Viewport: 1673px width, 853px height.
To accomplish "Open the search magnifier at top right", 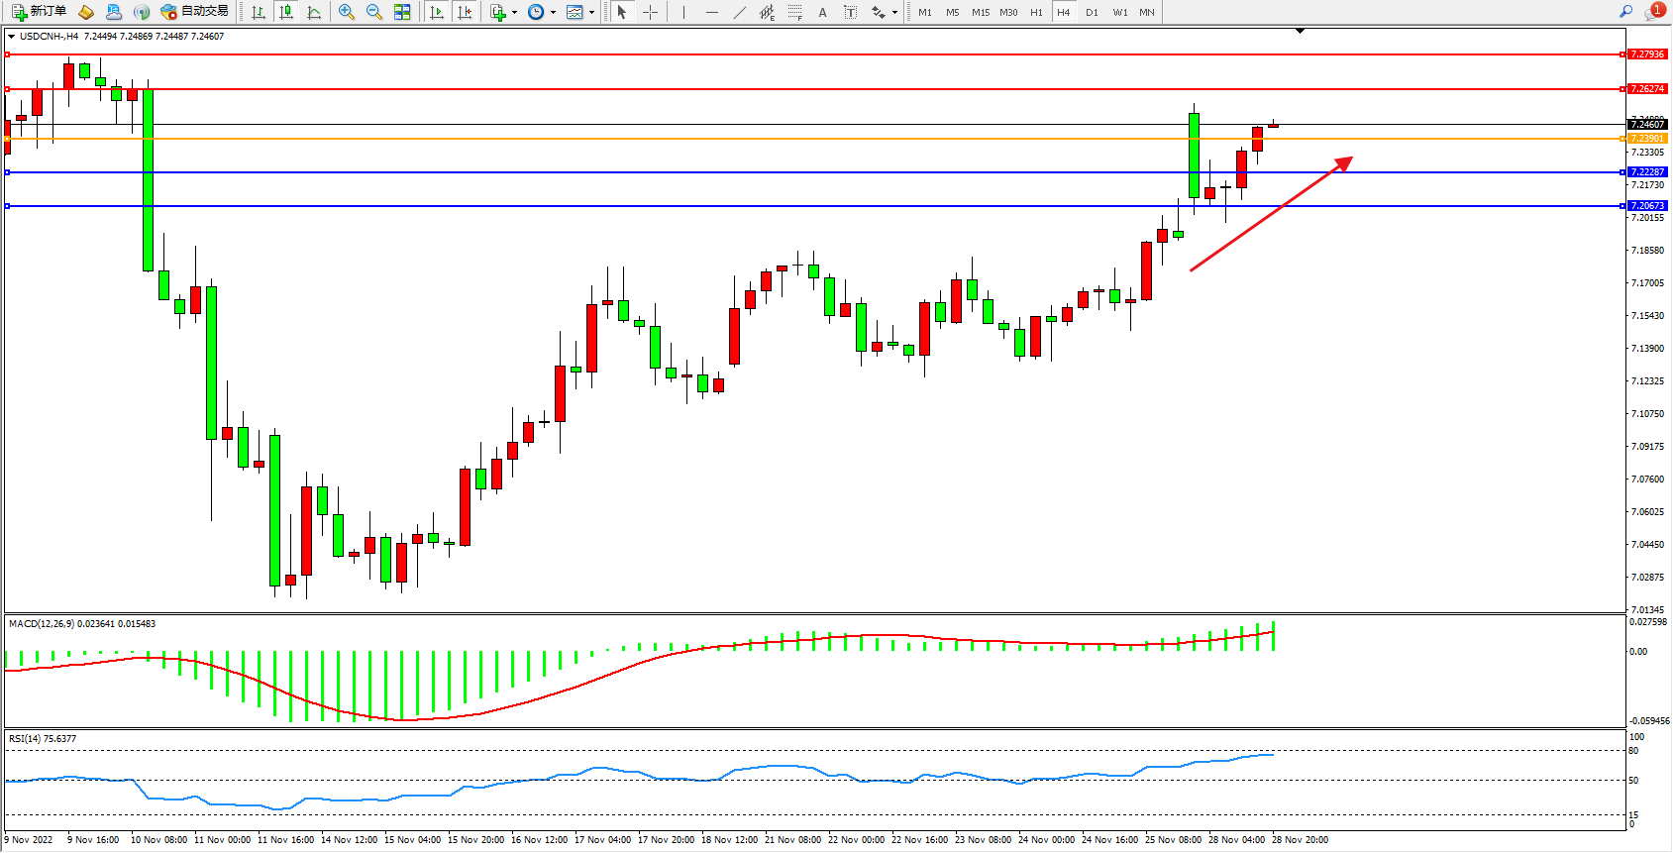I will coord(1625,12).
